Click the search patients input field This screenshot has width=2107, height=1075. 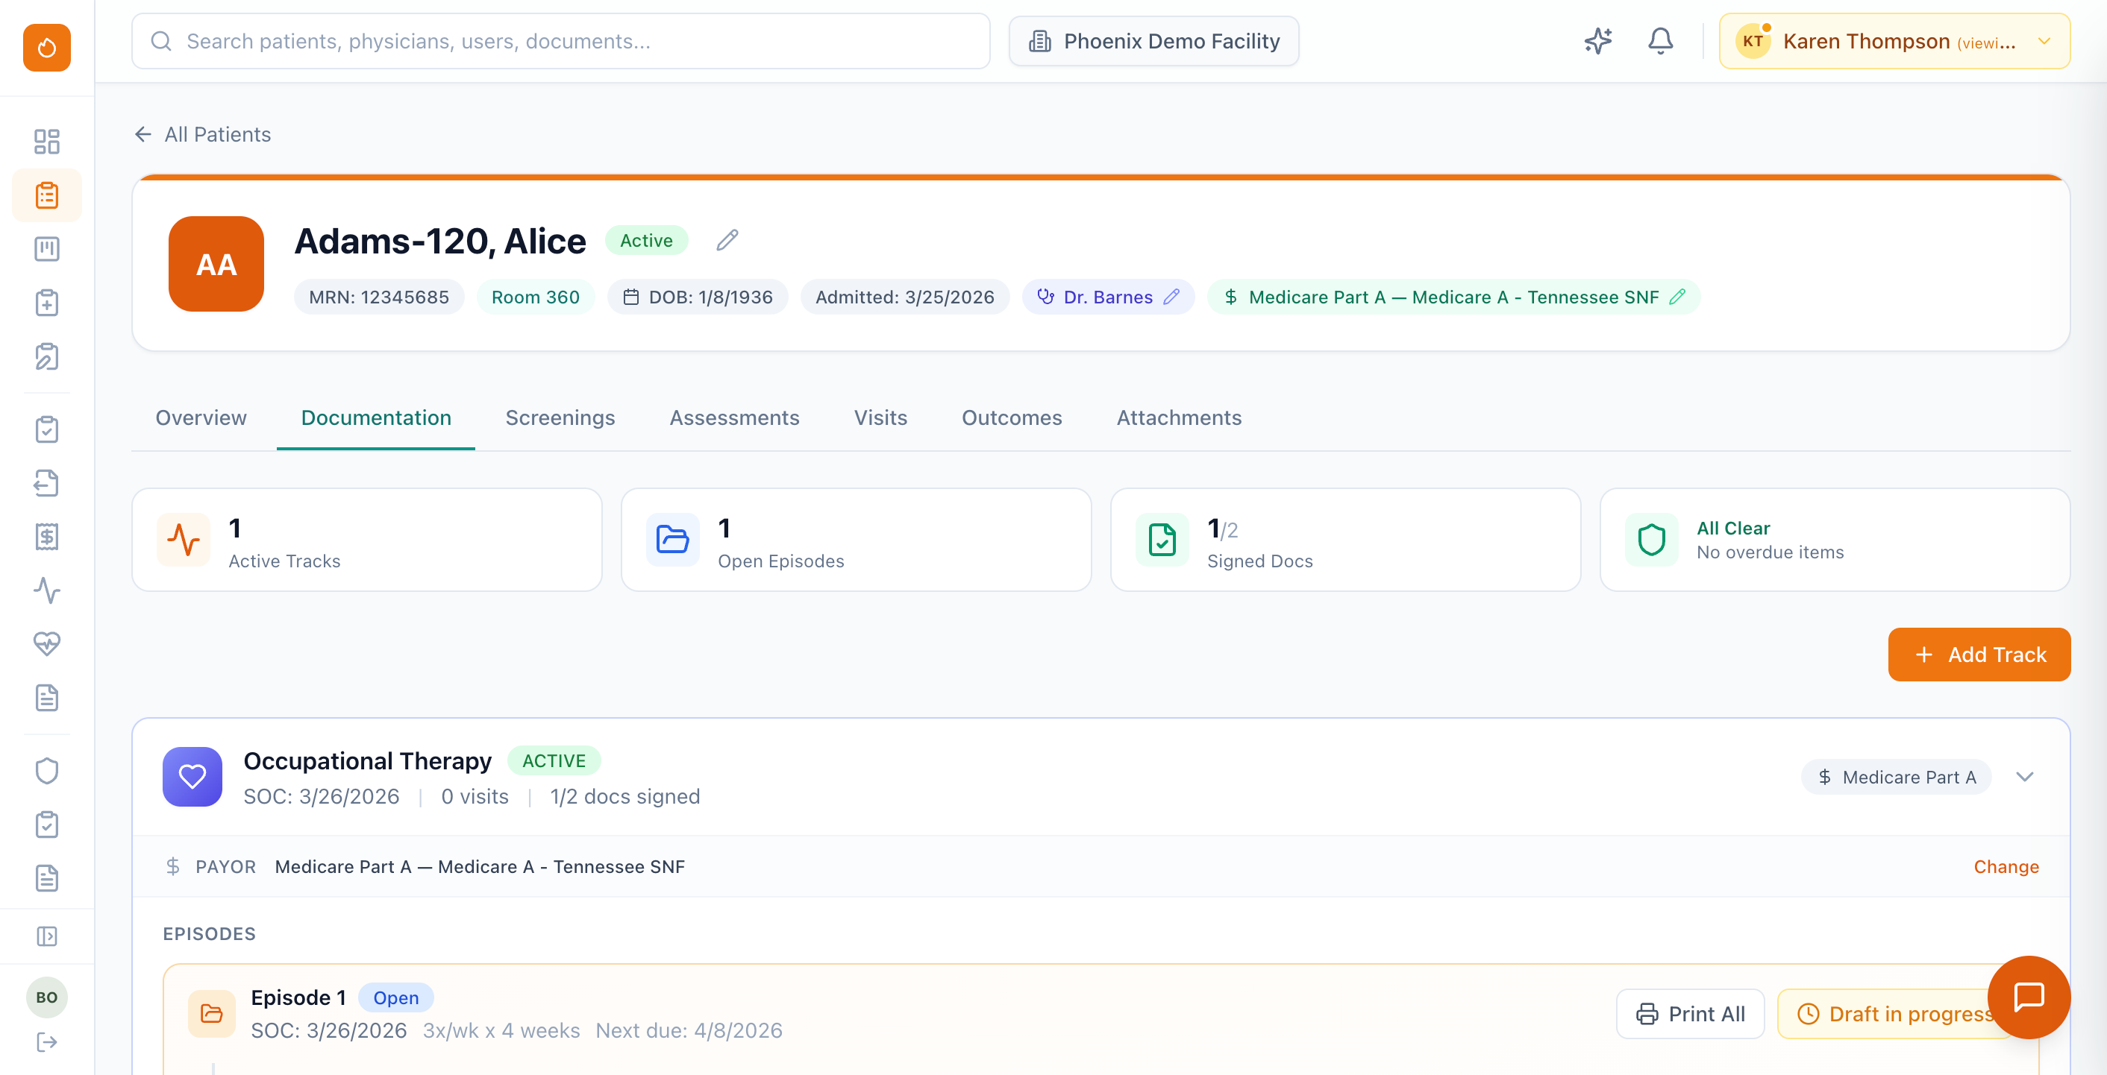pos(561,41)
